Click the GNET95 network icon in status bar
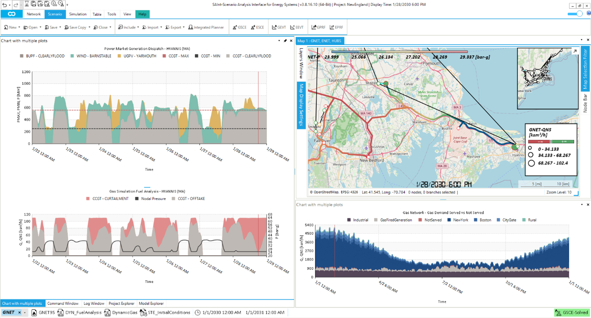The width and height of the screenshot is (591, 318). click(x=33, y=312)
